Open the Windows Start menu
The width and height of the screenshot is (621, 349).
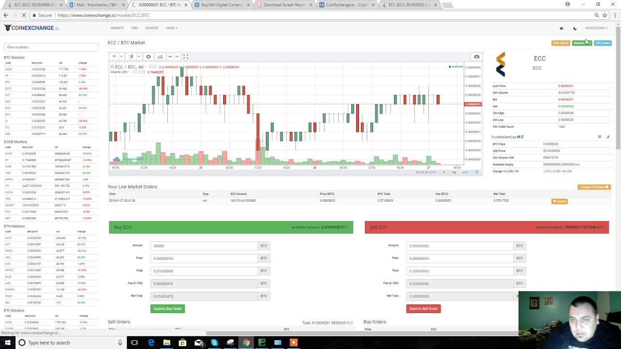point(7,343)
